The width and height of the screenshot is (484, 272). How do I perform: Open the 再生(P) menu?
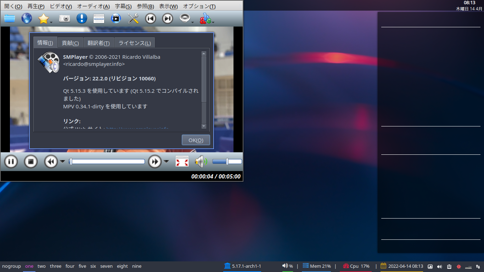36,6
